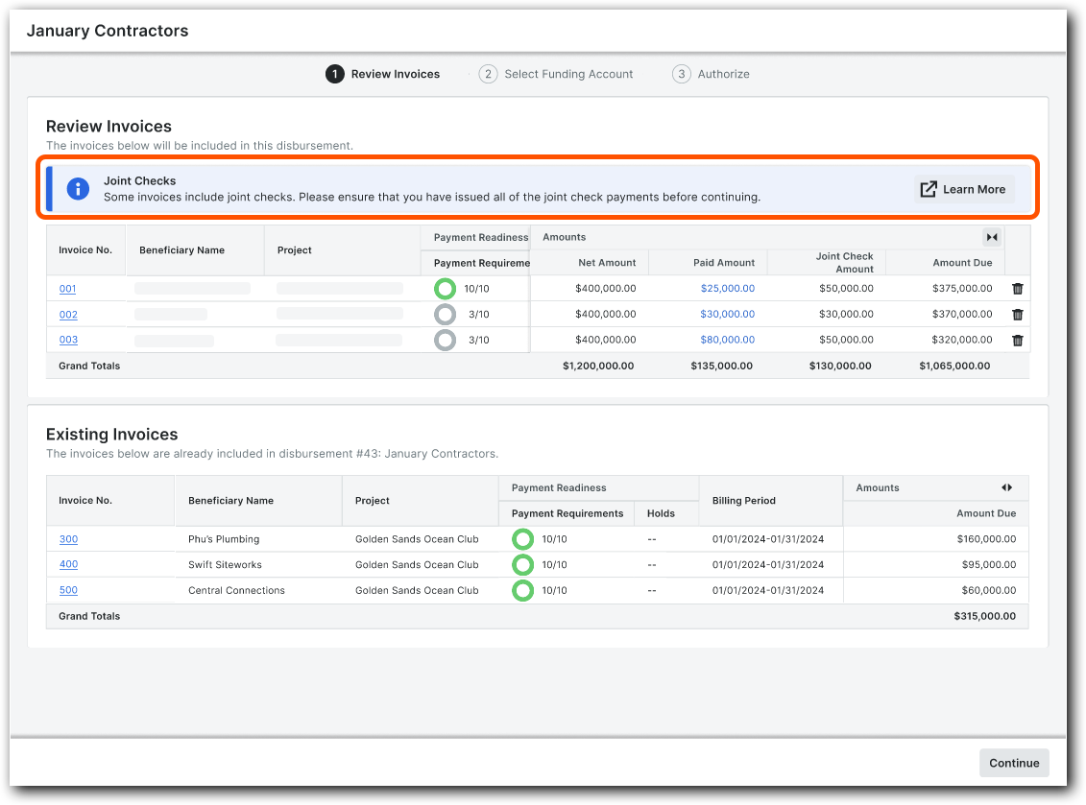1086x805 pixels.
Task: Click the readiness indicator beside invoice 500
Action: click(x=522, y=590)
